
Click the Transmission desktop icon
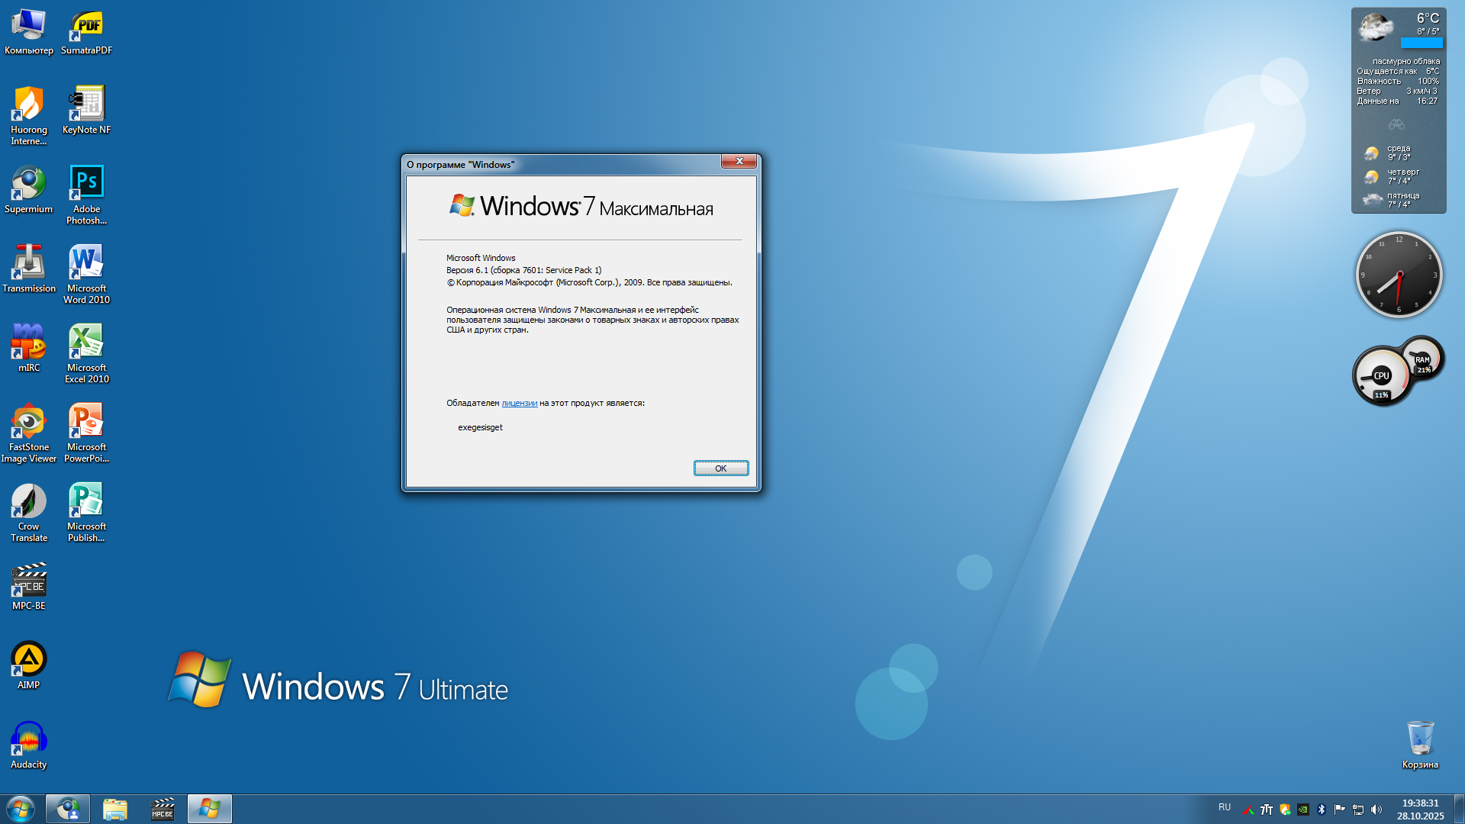pyautogui.click(x=29, y=267)
